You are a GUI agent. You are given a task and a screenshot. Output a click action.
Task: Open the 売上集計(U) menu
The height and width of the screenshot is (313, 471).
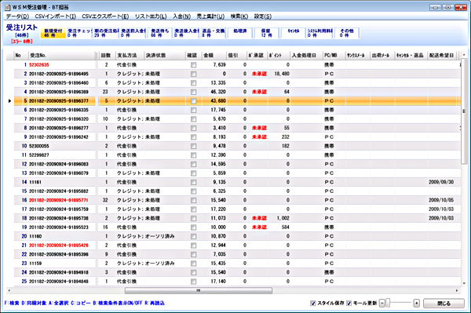click(x=210, y=16)
